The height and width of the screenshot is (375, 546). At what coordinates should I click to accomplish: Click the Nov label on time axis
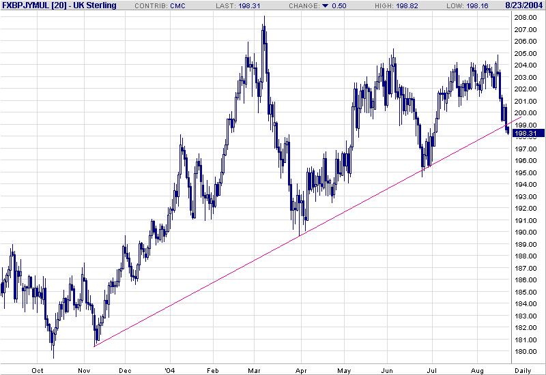[x=84, y=370]
